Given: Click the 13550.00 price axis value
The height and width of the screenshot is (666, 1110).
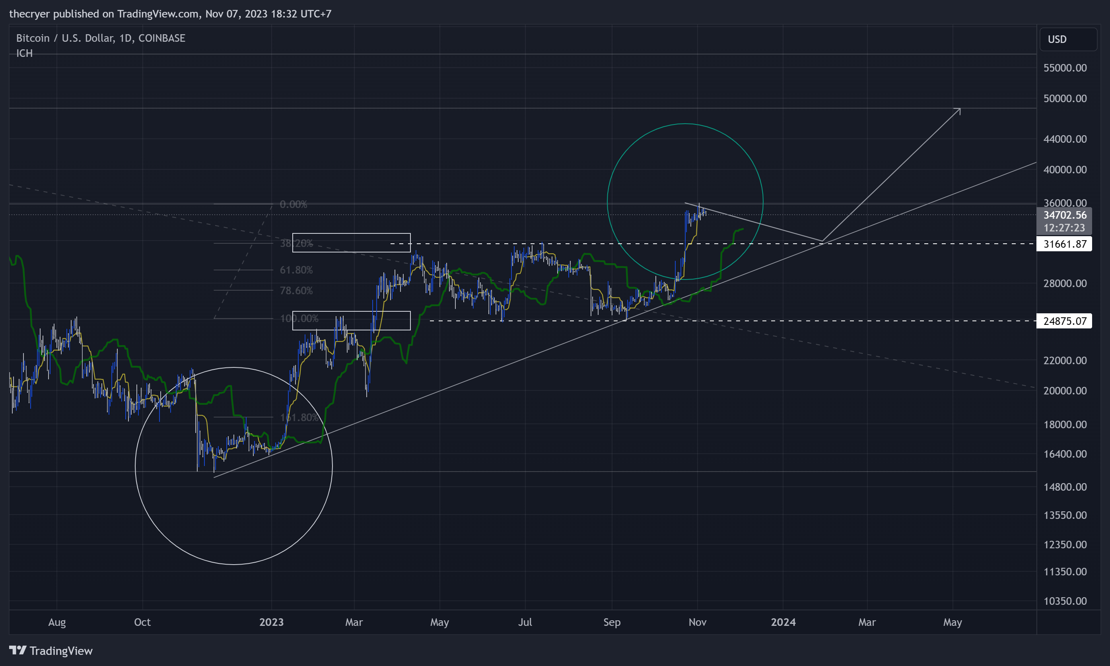Looking at the screenshot, I should point(1065,515).
